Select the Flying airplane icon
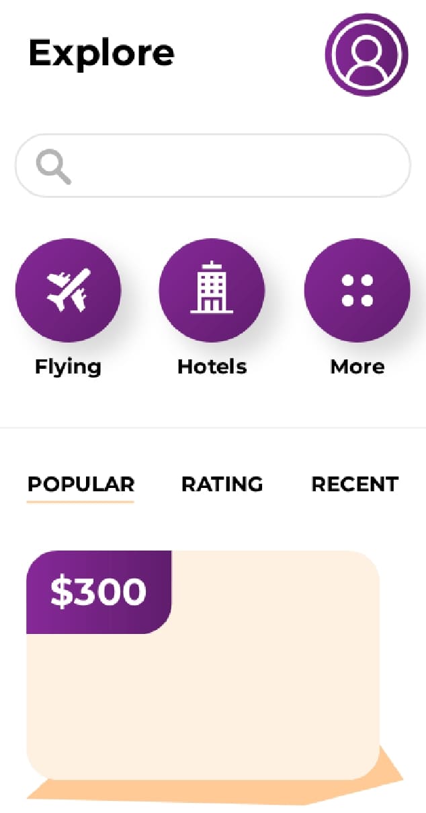This screenshot has width=426, height=813. click(68, 290)
